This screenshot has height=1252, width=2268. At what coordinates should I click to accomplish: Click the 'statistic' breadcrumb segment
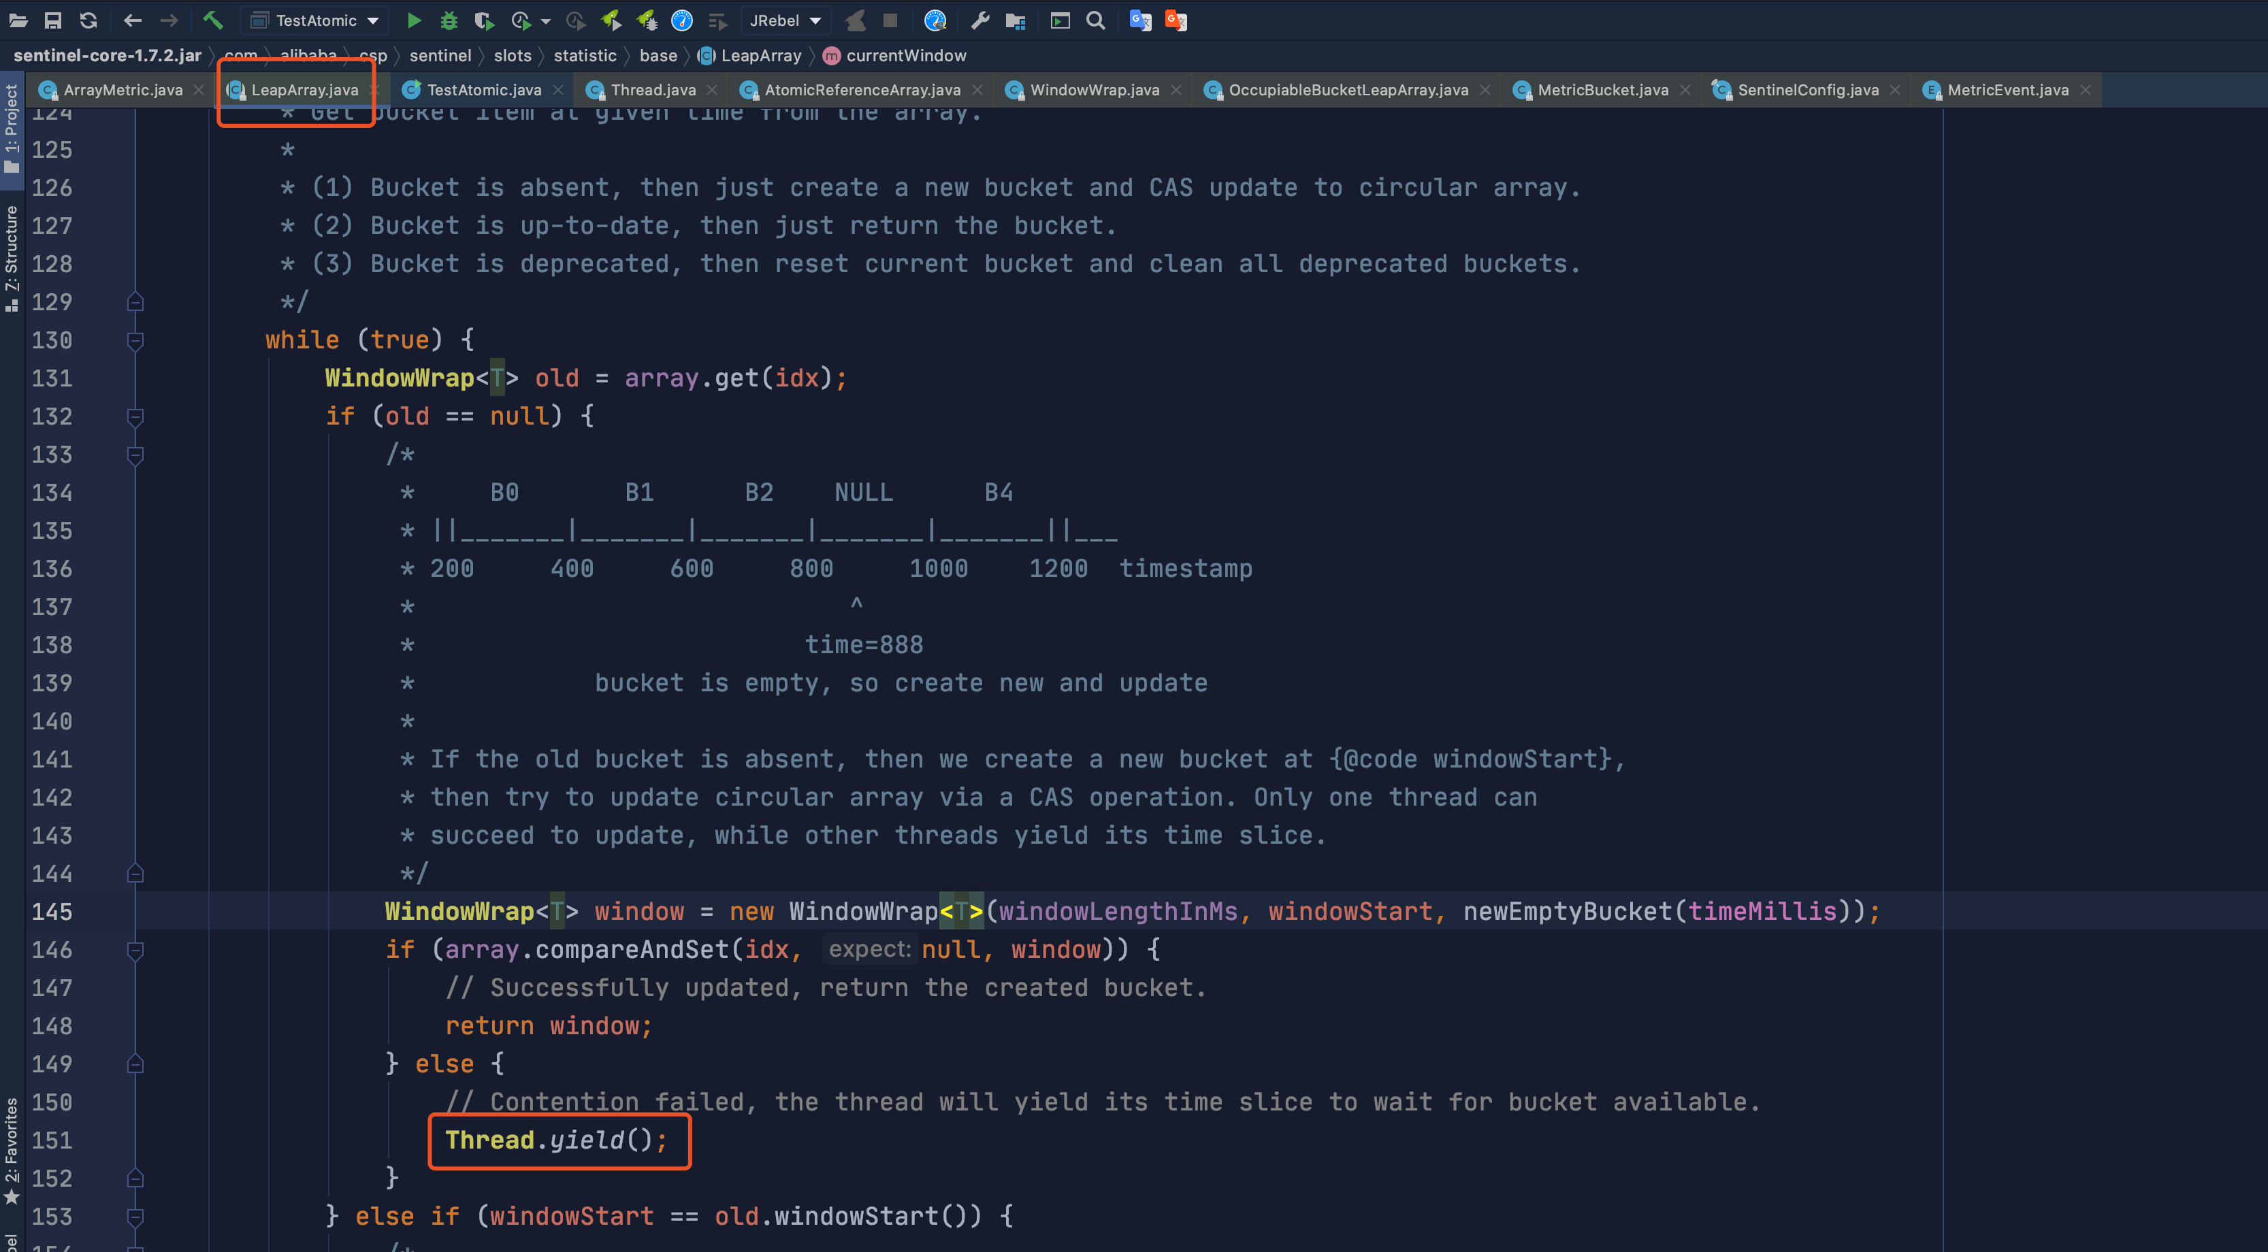click(x=585, y=55)
